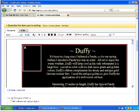The height and width of the screenshot is (111, 139).
Task: Open the font size dropdown
Action: point(27,35)
